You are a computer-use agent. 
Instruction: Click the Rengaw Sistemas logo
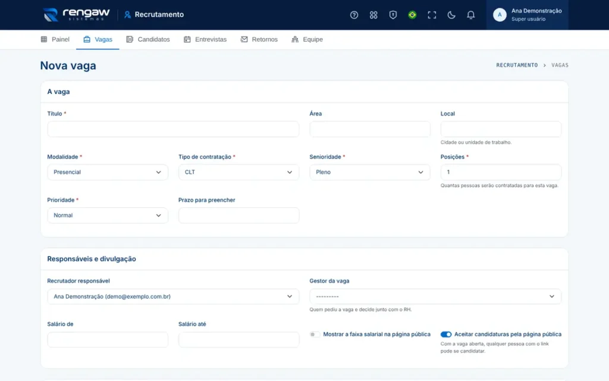[x=77, y=15]
